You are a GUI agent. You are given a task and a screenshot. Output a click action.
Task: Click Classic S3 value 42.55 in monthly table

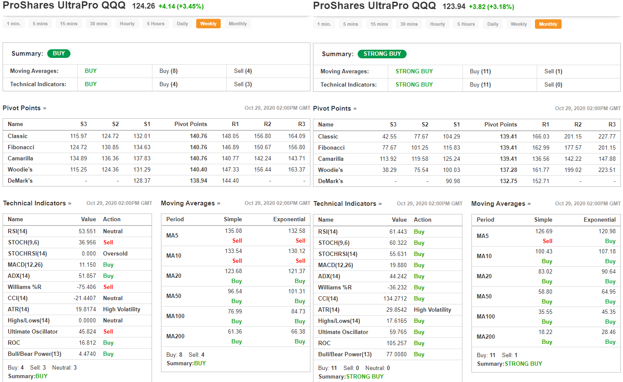[x=389, y=136]
